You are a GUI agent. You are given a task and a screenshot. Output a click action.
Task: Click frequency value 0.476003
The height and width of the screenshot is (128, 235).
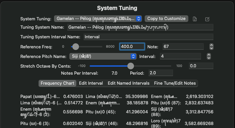[73, 97]
